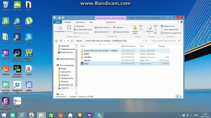The width and height of the screenshot is (211, 118).
Task: Switch to the Поделиться tab
Action: point(80,22)
